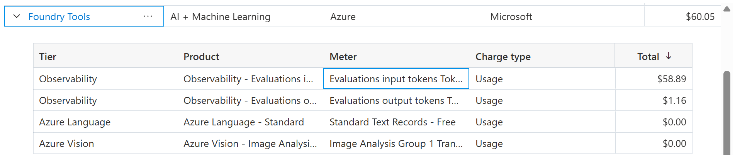Click the Image Analysis Group 1 meter cell

[396, 143]
